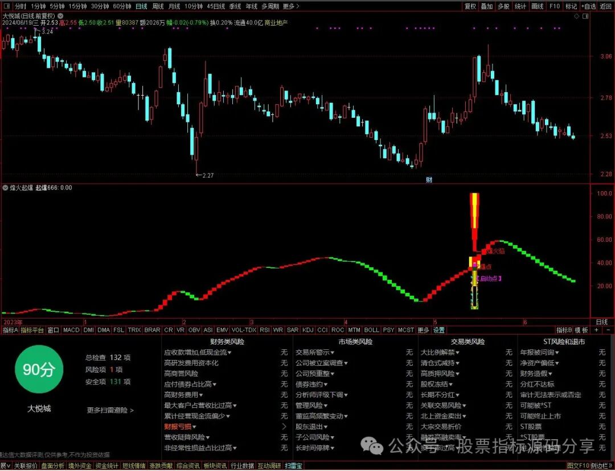This screenshot has width=615, height=471.
Task: Click the check badge beside 大悦城(日线,前复权)
Action: pyautogui.click(x=60, y=16)
